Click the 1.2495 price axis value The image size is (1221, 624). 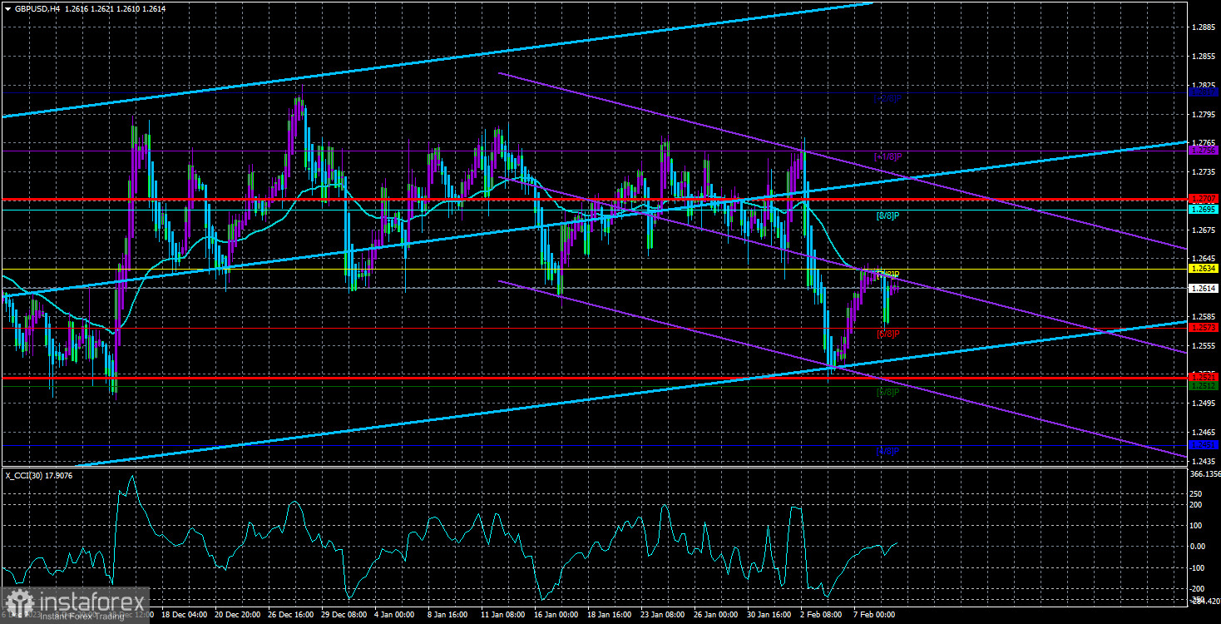point(1204,404)
